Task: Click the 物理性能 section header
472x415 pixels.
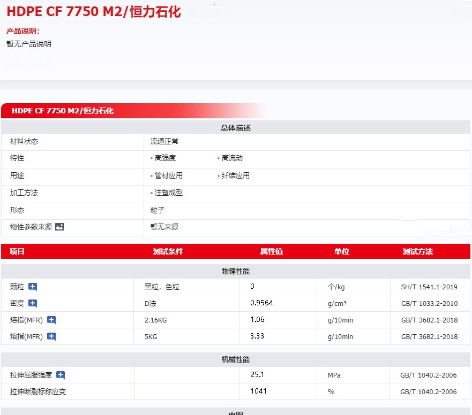Action: click(x=236, y=271)
